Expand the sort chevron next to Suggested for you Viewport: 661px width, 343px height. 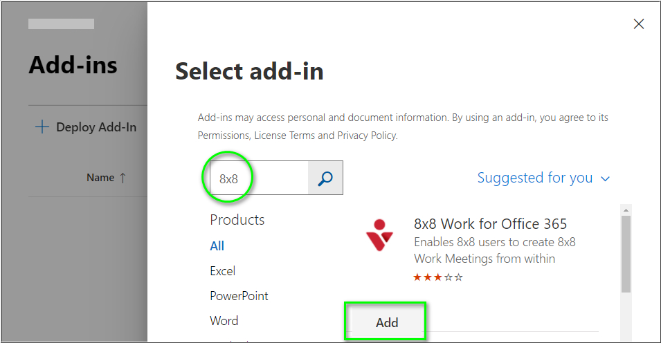click(x=605, y=179)
